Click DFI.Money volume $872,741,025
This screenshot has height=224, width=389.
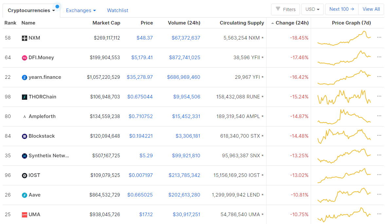click(185, 58)
